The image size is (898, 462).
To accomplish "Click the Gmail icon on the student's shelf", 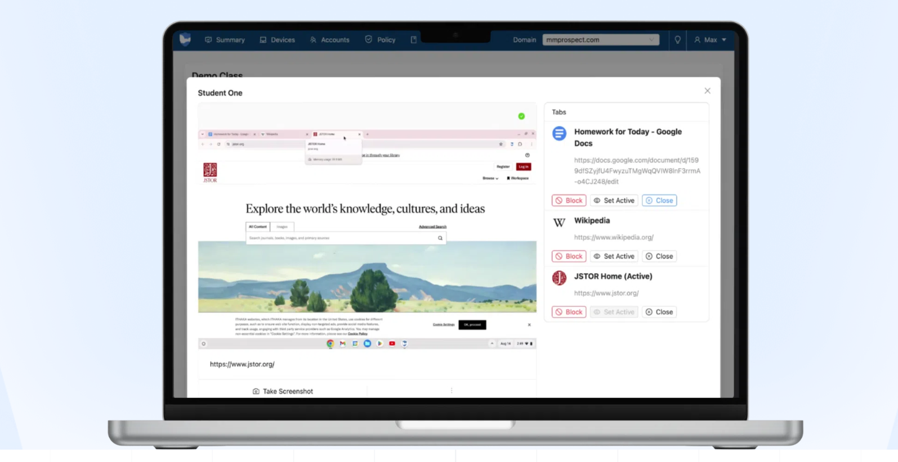I will tap(343, 344).
